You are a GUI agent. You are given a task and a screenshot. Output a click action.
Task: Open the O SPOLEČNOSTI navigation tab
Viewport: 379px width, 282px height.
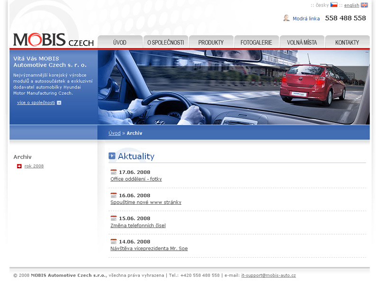pyautogui.click(x=165, y=42)
